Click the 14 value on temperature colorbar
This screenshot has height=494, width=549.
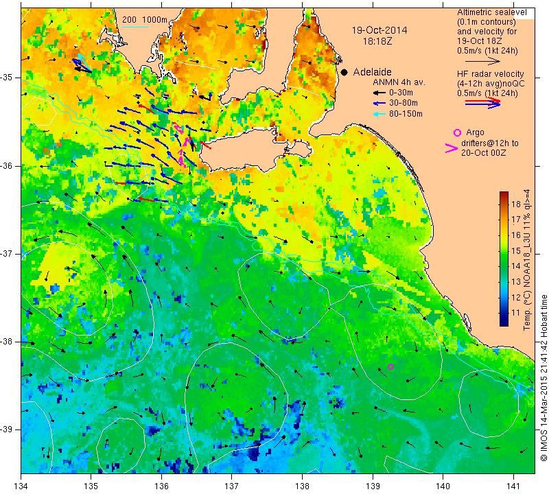click(516, 266)
